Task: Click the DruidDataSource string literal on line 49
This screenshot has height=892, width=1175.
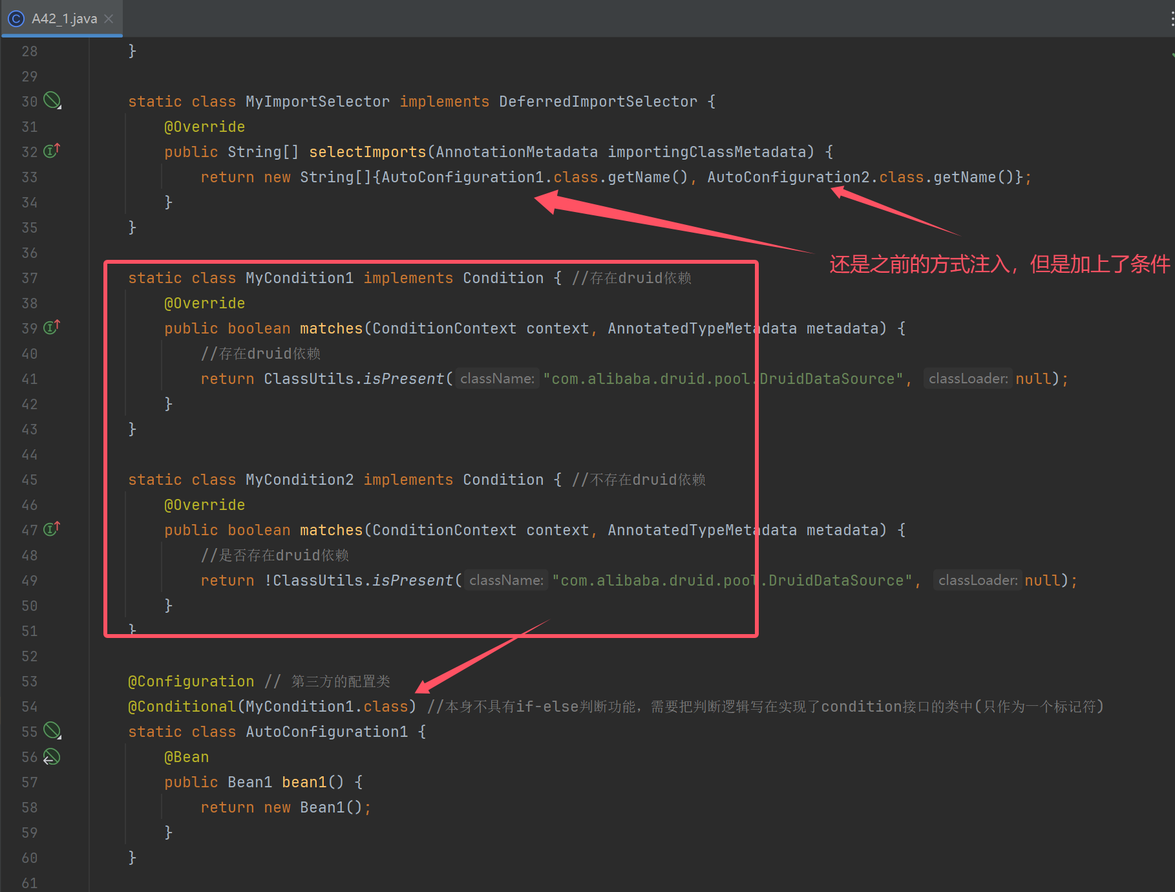Action: tap(732, 580)
